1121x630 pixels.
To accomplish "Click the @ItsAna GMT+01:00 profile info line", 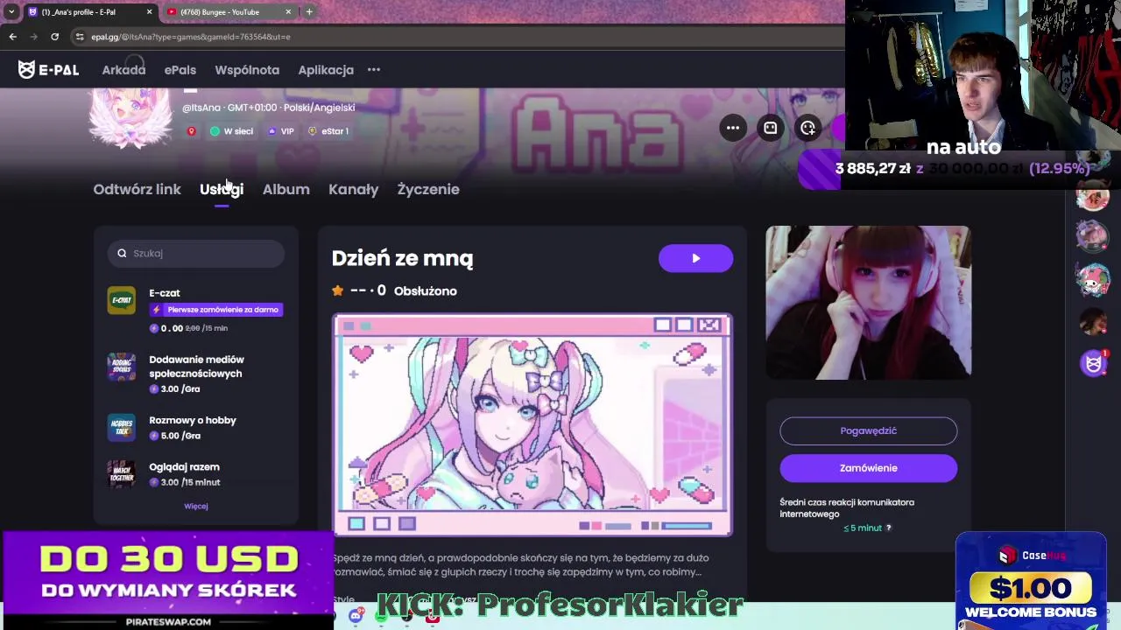I will click(269, 108).
